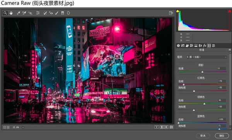This screenshot has height=140, width=232.
Task: Select the White Balance eyedropper tool
Action: click(x=18, y=13)
